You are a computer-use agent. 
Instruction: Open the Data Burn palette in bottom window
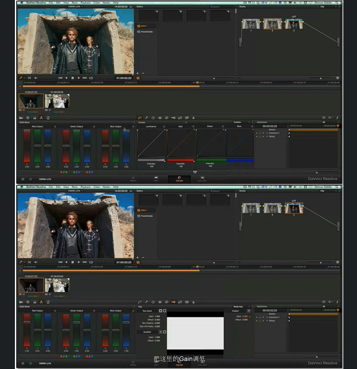[x=193, y=302]
